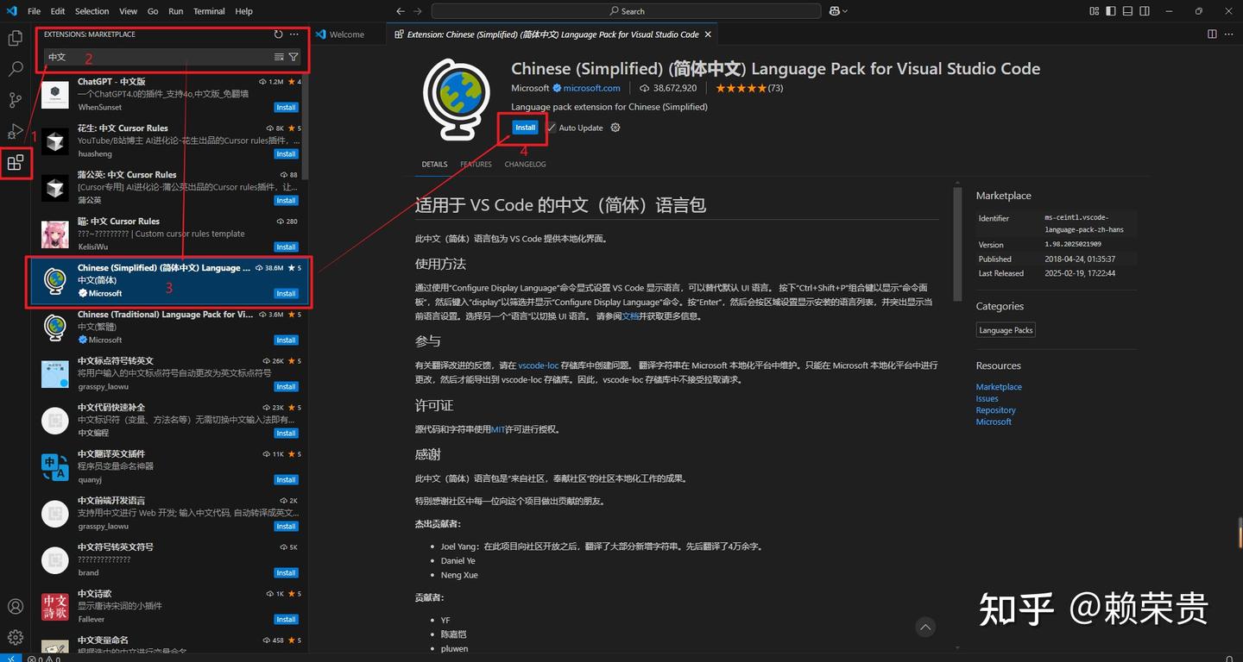The width and height of the screenshot is (1243, 662).
Task: Open the Search view in the activity bar
Action: [x=15, y=69]
